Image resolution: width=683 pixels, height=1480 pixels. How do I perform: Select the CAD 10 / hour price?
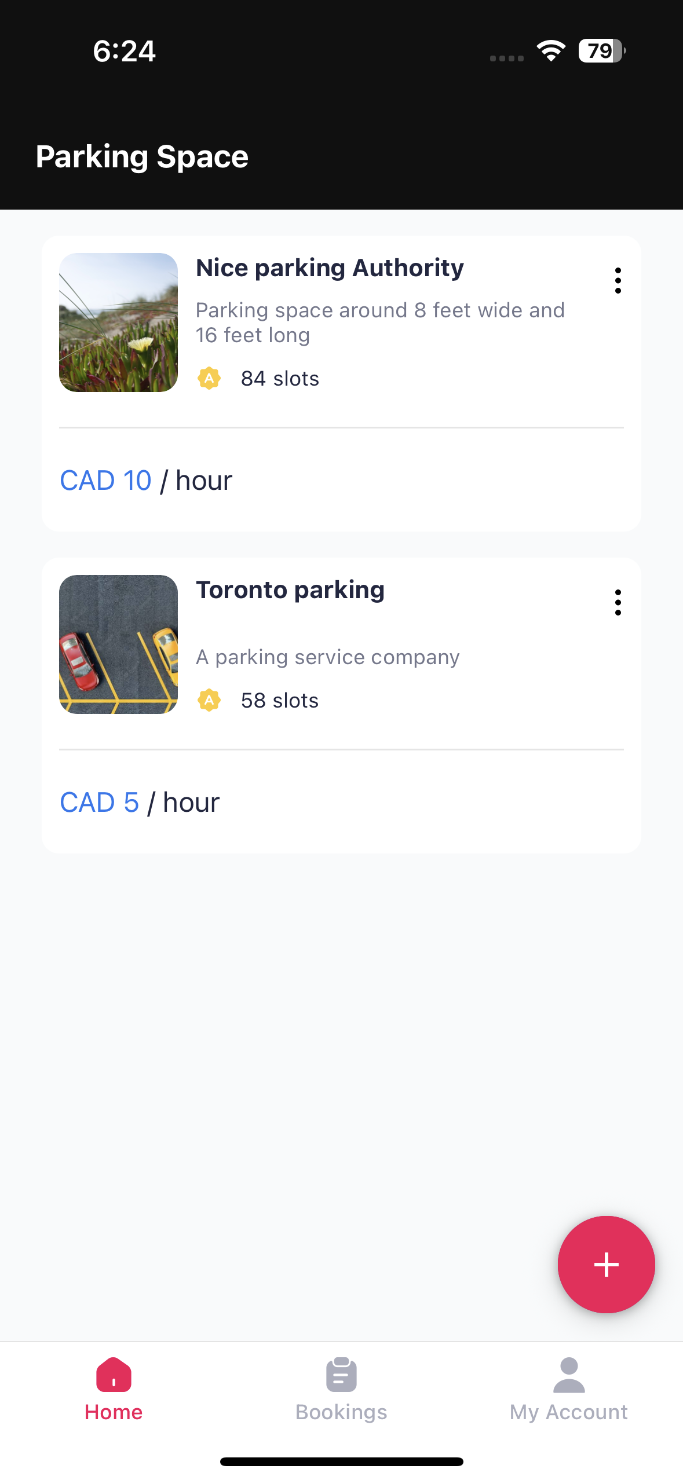tap(146, 481)
